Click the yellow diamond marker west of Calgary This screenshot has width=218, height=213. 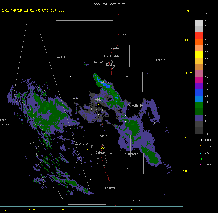[86, 150]
